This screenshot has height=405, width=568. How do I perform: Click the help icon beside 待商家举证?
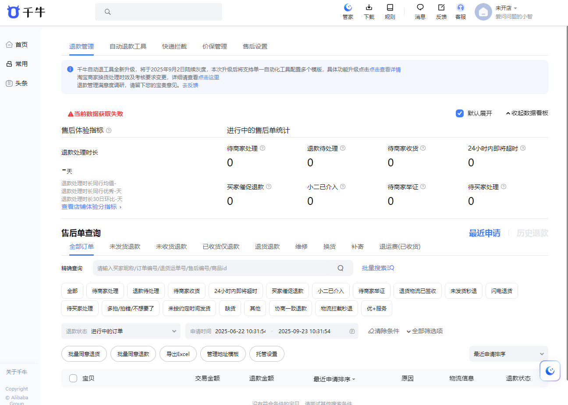(423, 187)
